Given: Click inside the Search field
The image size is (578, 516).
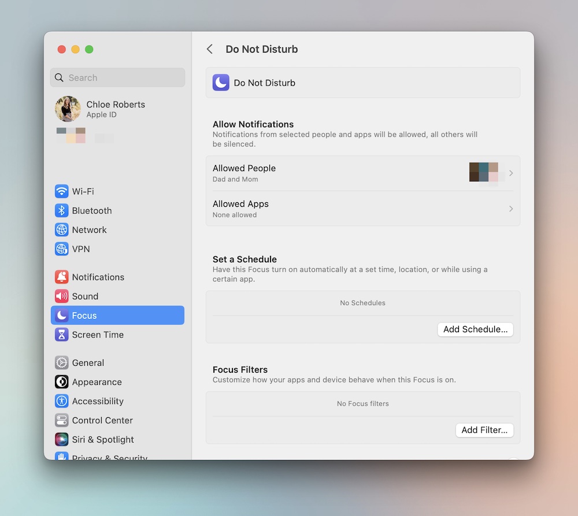Looking at the screenshot, I should tap(117, 77).
